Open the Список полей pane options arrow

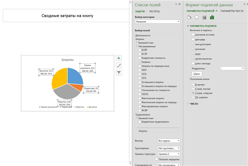click(176, 4)
